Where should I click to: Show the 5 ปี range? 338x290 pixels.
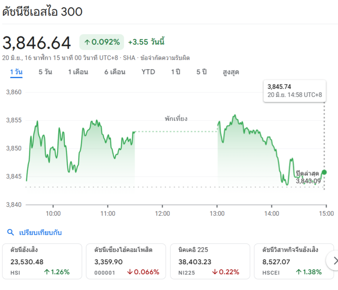click(x=201, y=72)
